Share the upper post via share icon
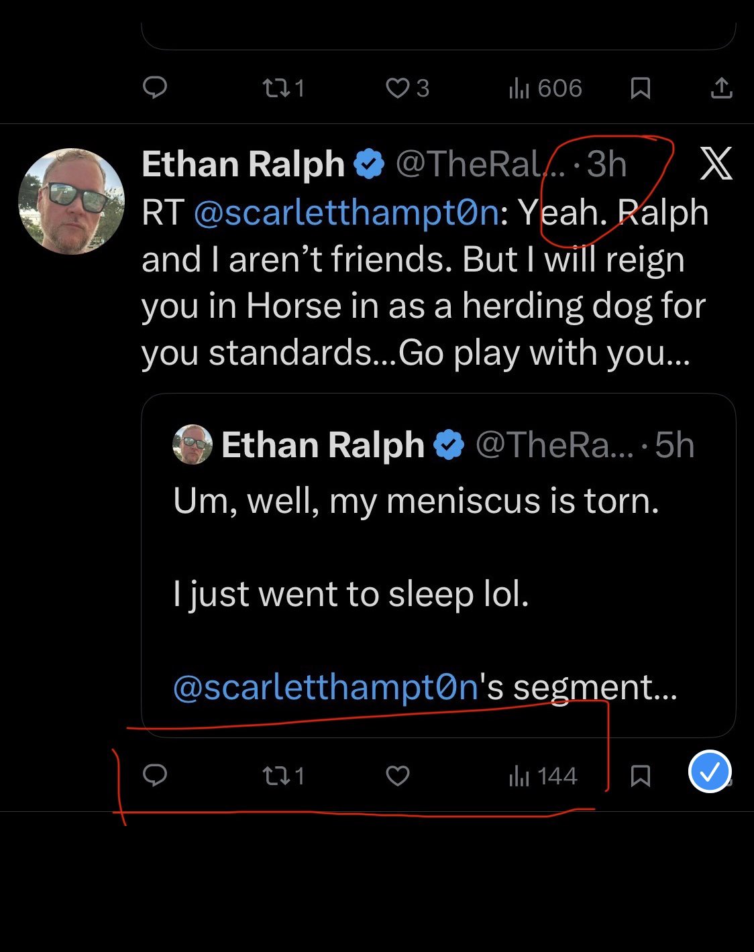Screen dimensions: 754x952 coord(721,88)
